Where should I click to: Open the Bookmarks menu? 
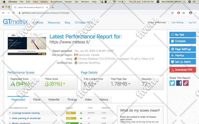pyautogui.click(x=56, y=2)
